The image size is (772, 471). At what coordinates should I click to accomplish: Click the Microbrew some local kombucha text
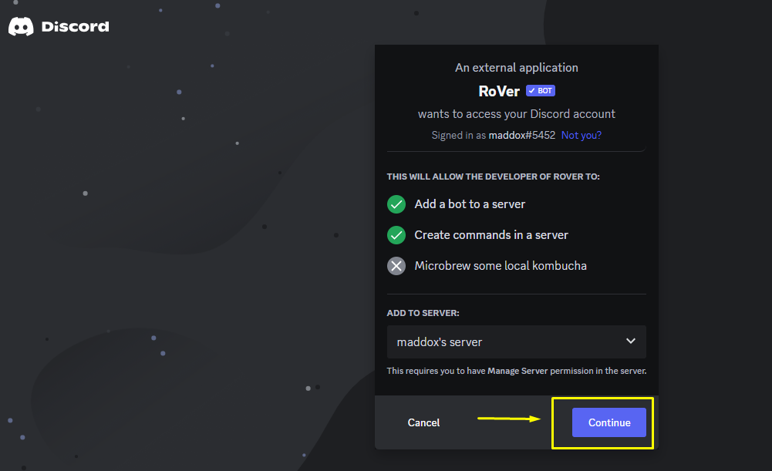501,266
